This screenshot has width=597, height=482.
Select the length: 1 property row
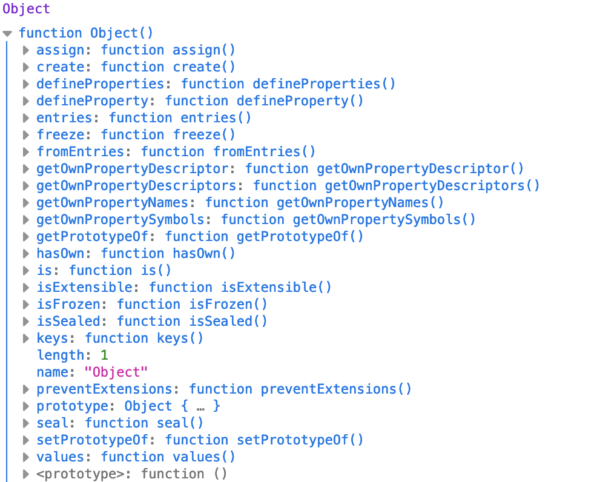[x=72, y=355]
